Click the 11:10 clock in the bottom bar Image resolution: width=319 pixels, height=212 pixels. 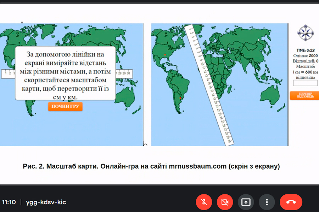click(9, 202)
